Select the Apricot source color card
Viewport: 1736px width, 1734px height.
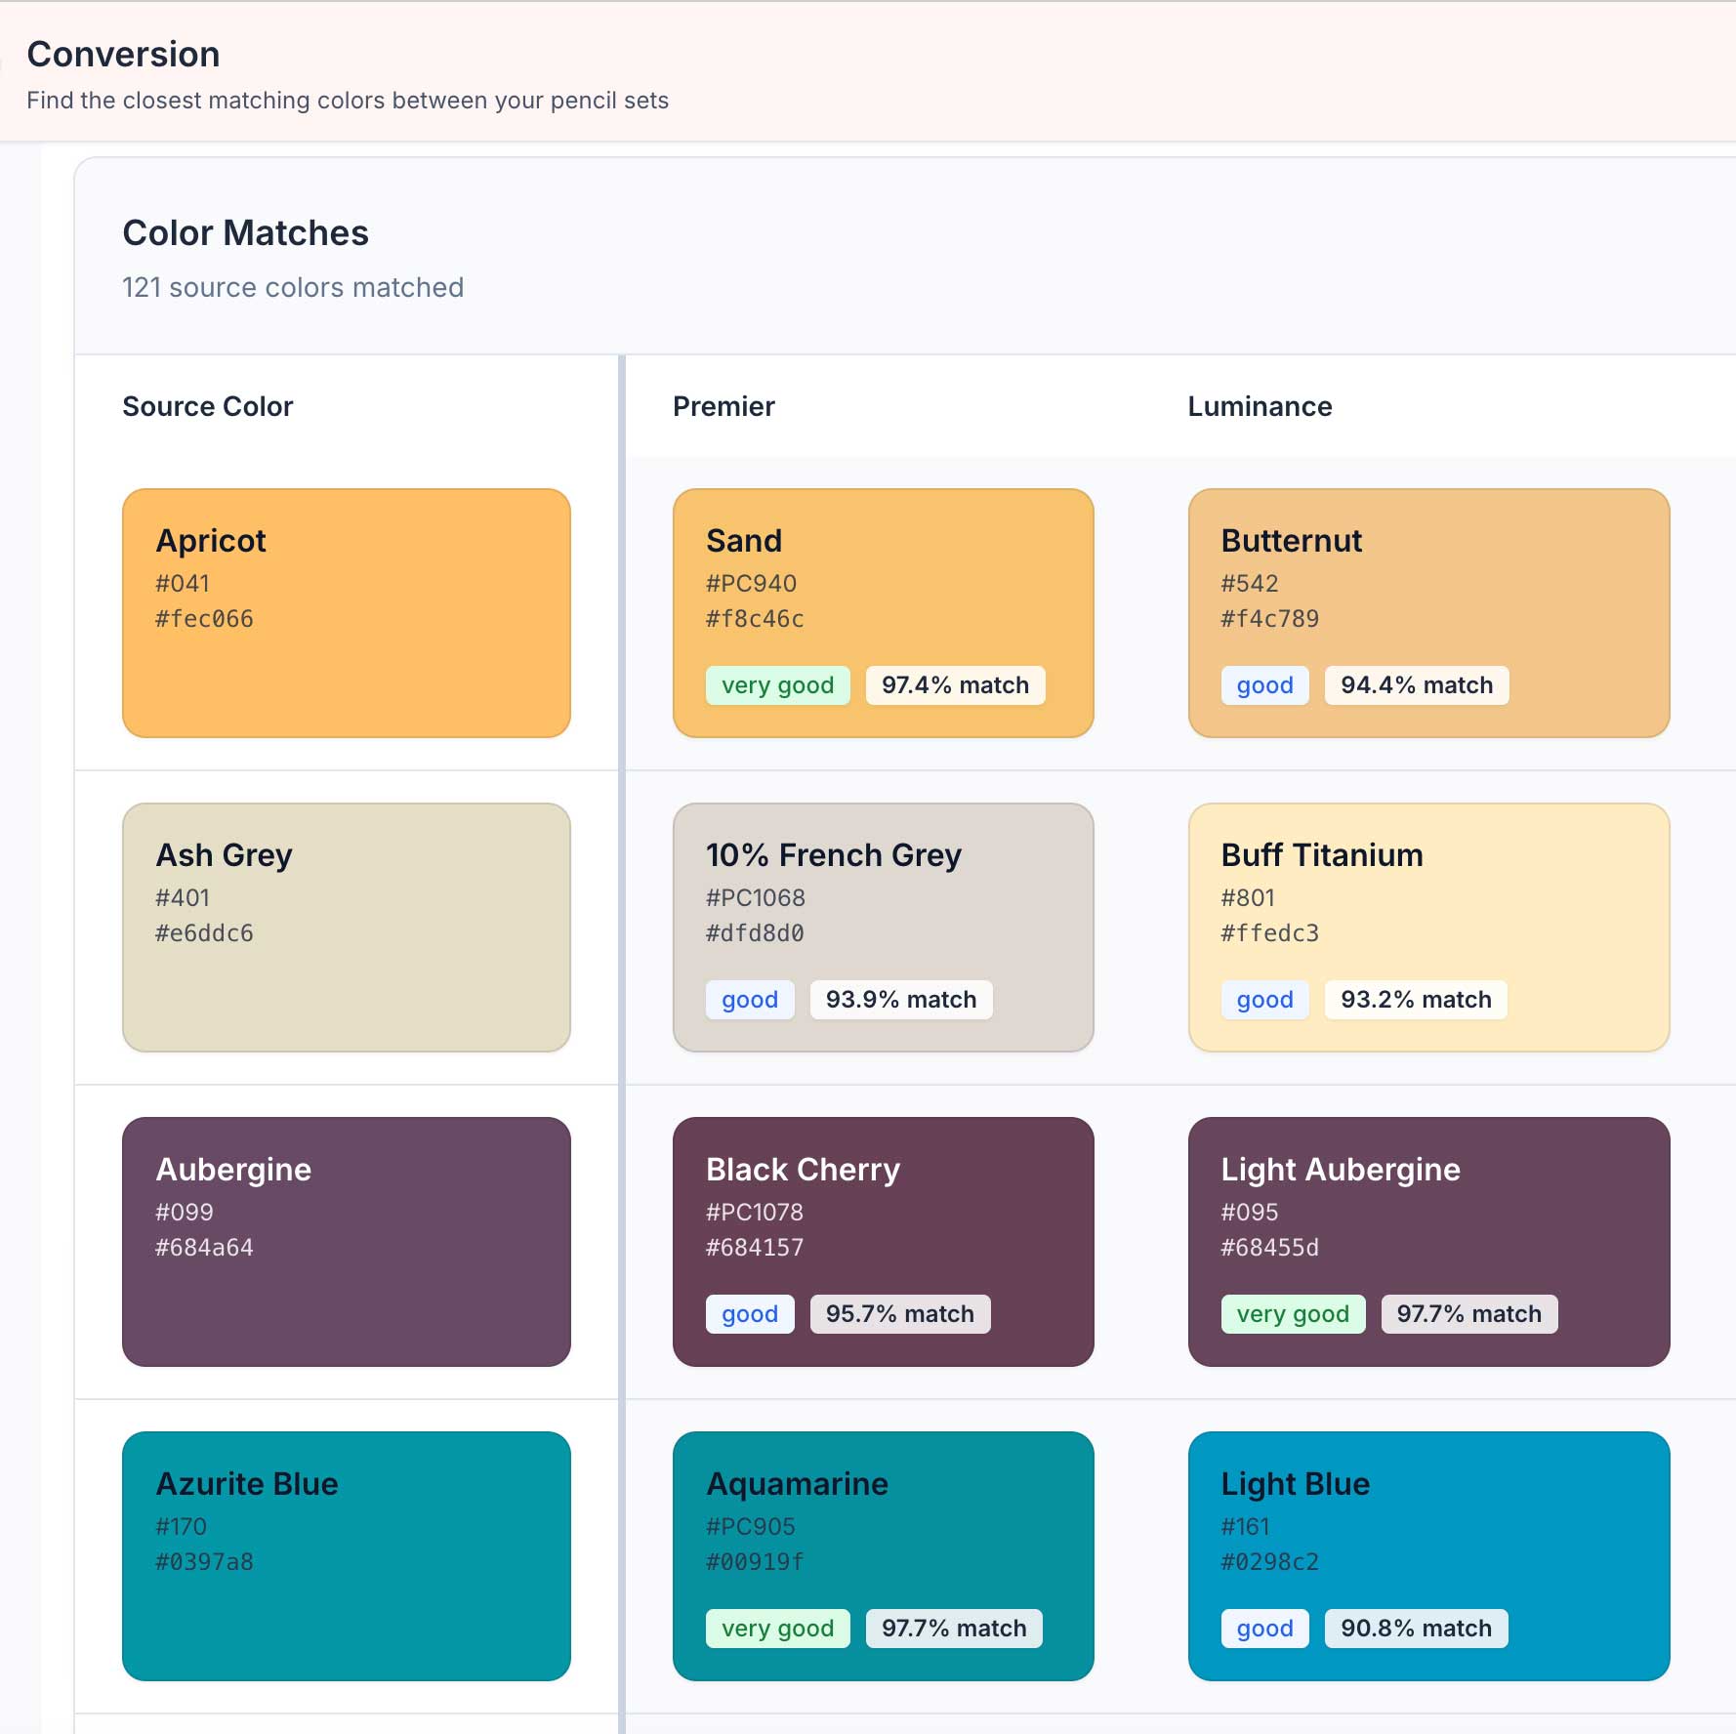click(x=347, y=613)
